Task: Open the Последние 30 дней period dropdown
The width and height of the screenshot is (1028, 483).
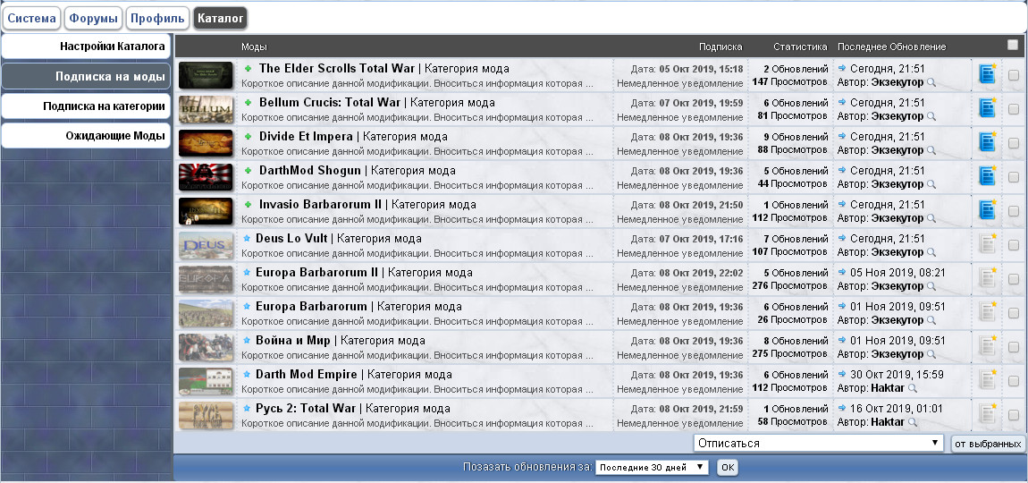Action: pos(652,467)
